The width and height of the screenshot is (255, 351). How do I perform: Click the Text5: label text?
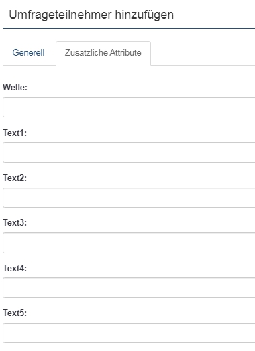click(15, 313)
